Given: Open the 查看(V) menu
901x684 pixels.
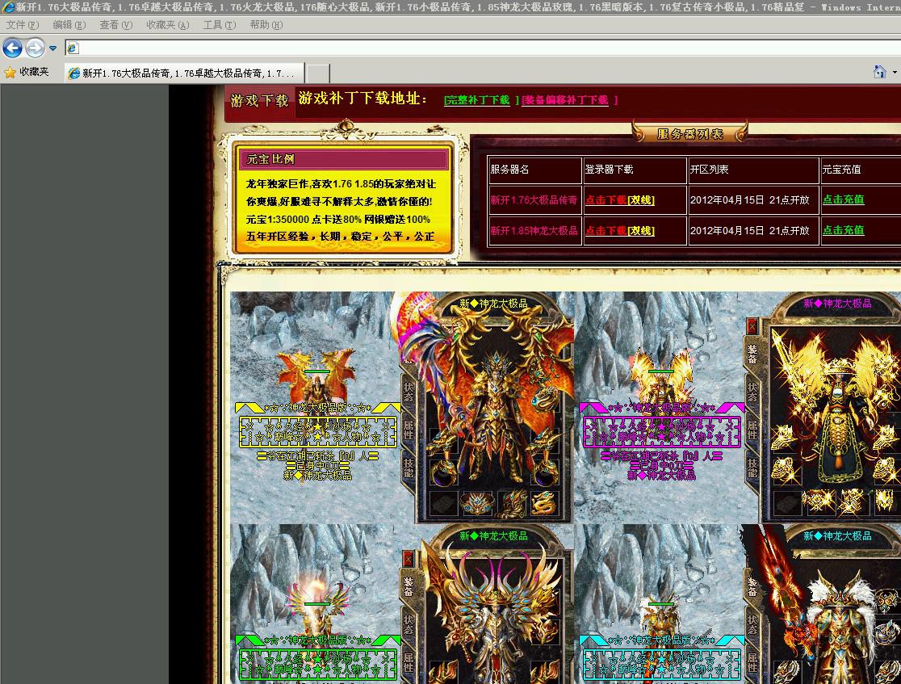Looking at the screenshot, I should coord(115,25).
